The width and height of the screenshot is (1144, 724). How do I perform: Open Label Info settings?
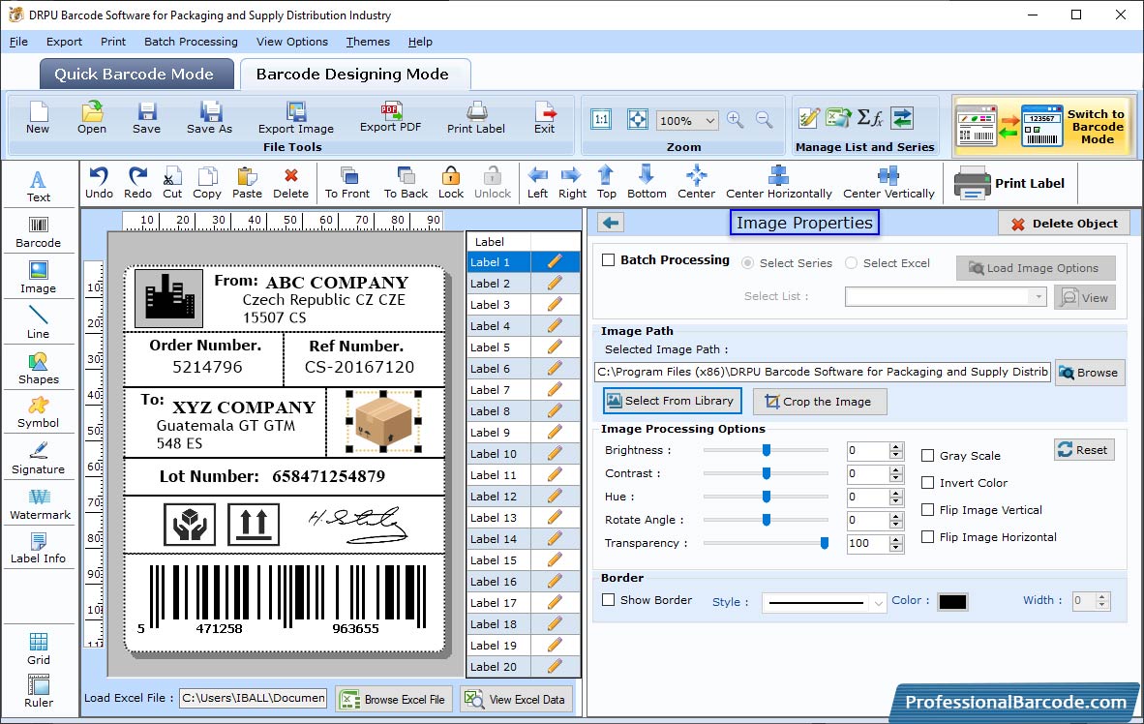[39, 548]
